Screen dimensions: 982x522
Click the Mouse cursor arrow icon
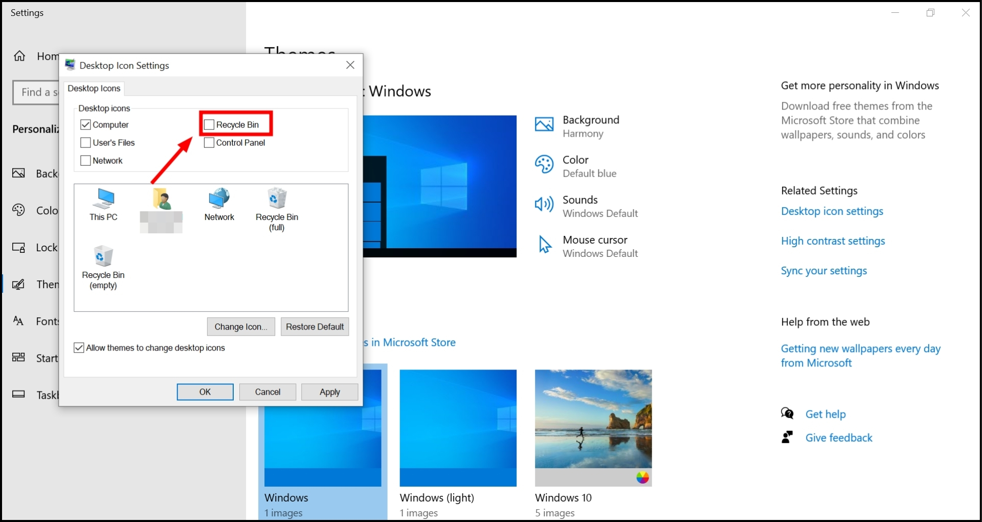[545, 245]
